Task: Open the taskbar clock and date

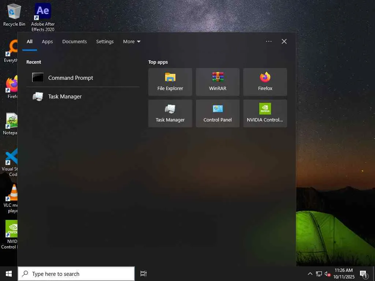Action: point(344,274)
